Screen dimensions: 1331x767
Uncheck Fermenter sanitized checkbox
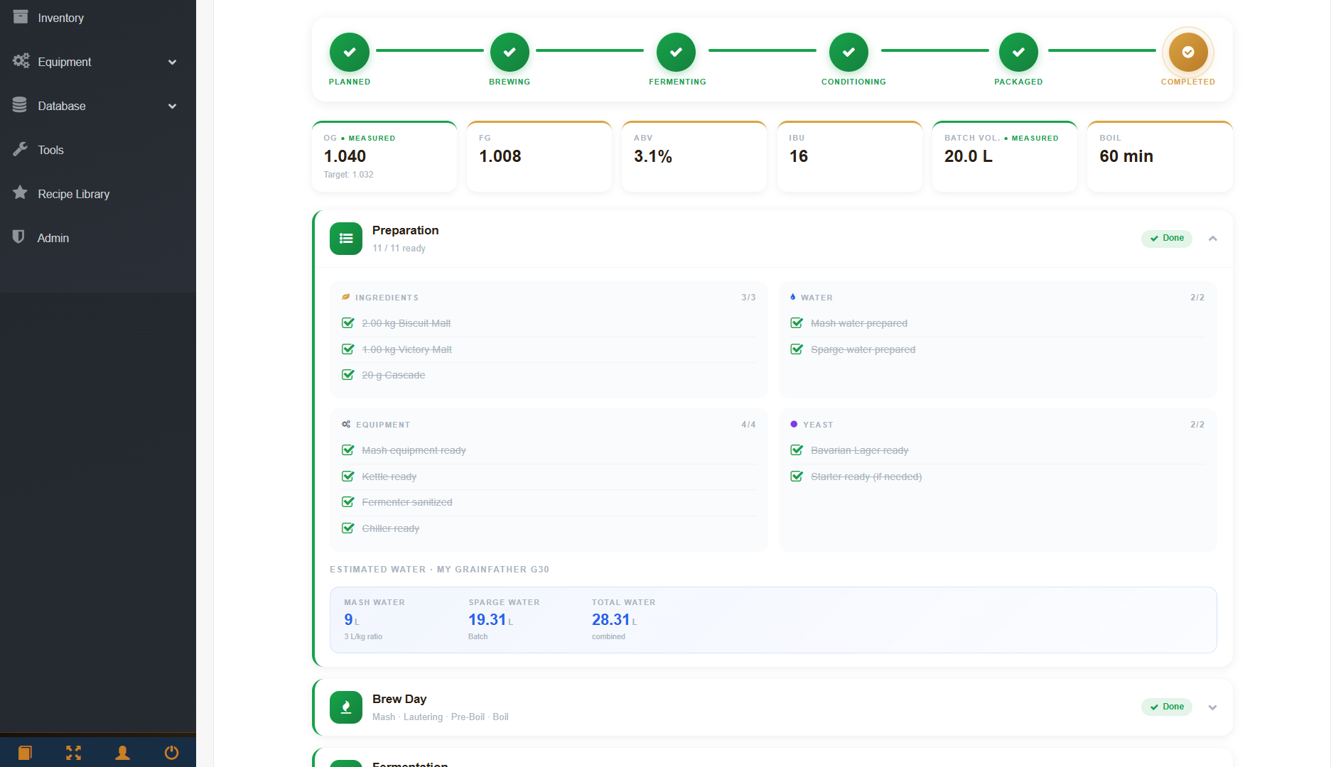pyautogui.click(x=348, y=502)
